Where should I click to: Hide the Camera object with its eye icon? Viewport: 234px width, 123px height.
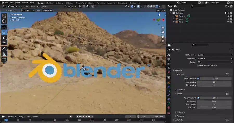point(228,16)
